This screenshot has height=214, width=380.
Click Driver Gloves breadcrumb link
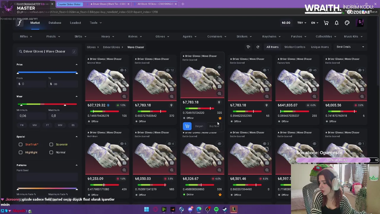tap(111, 47)
